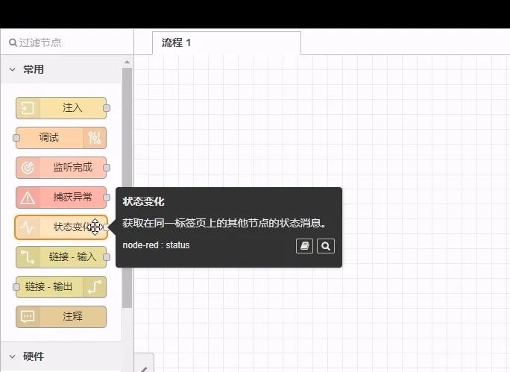Click the search icon in filter box
Viewport: 510px width, 372px height.
tap(13, 42)
